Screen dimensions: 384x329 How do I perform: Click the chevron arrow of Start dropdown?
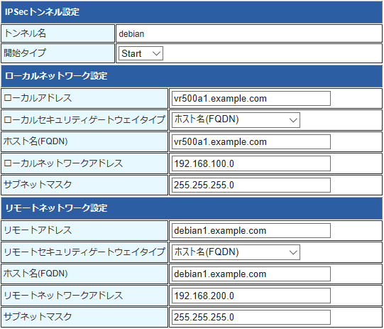point(156,53)
